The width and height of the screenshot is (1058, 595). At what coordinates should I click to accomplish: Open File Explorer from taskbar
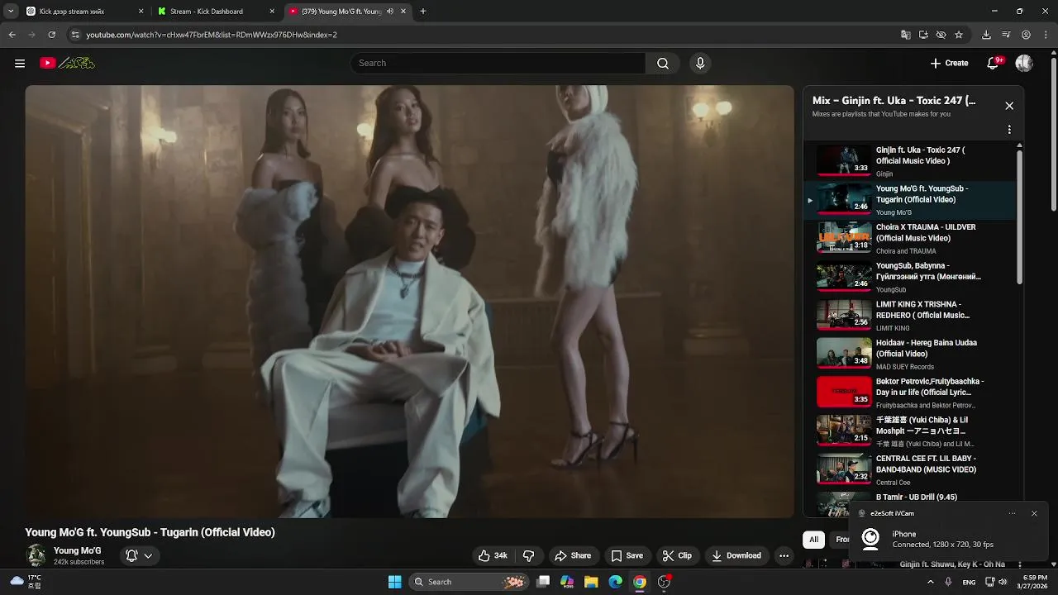click(x=591, y=582)
